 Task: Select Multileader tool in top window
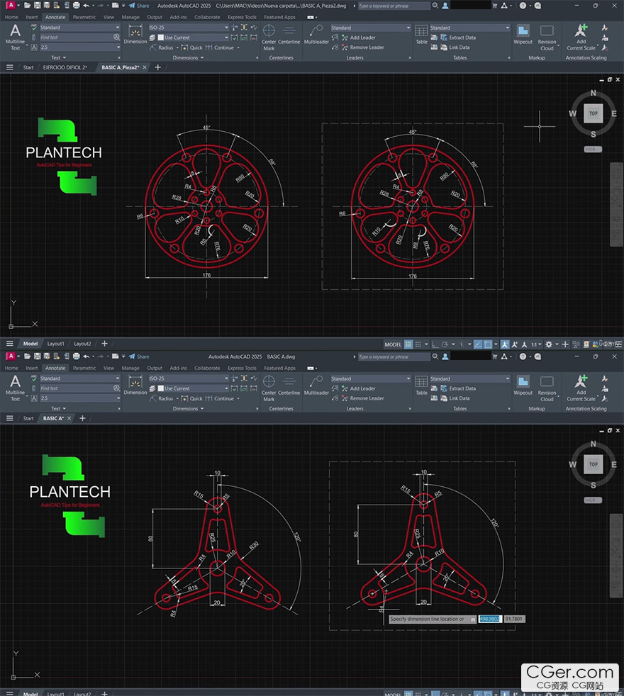[x=316, y=35]
